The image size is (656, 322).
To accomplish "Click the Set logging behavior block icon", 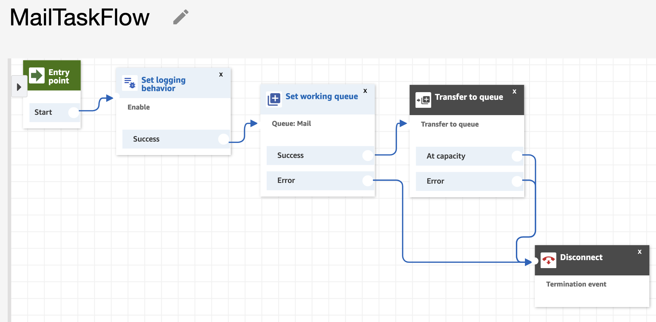I will 130,83.
